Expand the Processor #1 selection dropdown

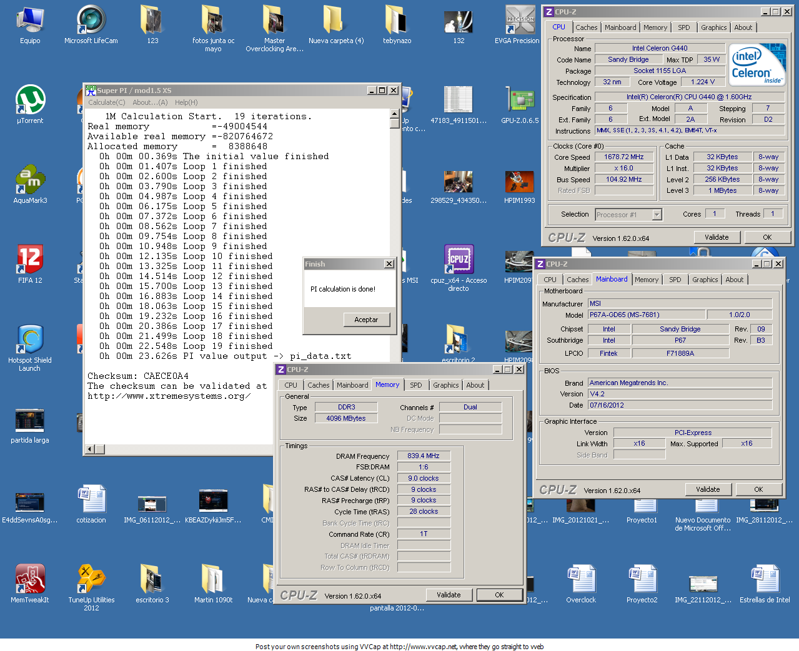(657, 215)
